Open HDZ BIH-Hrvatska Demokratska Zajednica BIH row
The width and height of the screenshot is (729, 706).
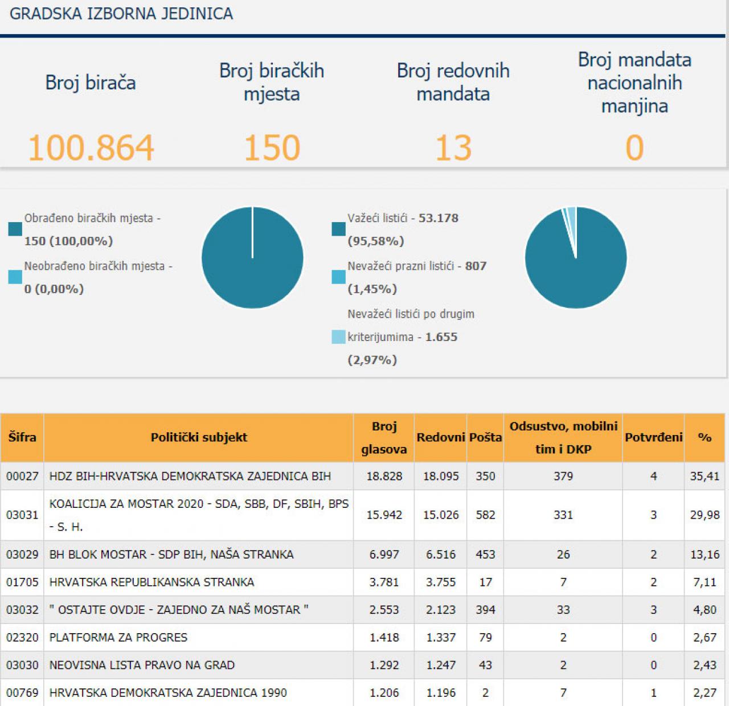[x=190, y=476]
